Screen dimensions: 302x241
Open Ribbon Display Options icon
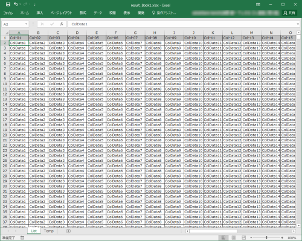pos(258,4)
